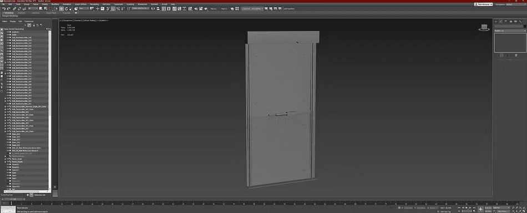The height and width of the screenshot is (213, 527).
Task: Open Select by Name dialog icon
Action: pyautogui.click(x=45, y=8)
